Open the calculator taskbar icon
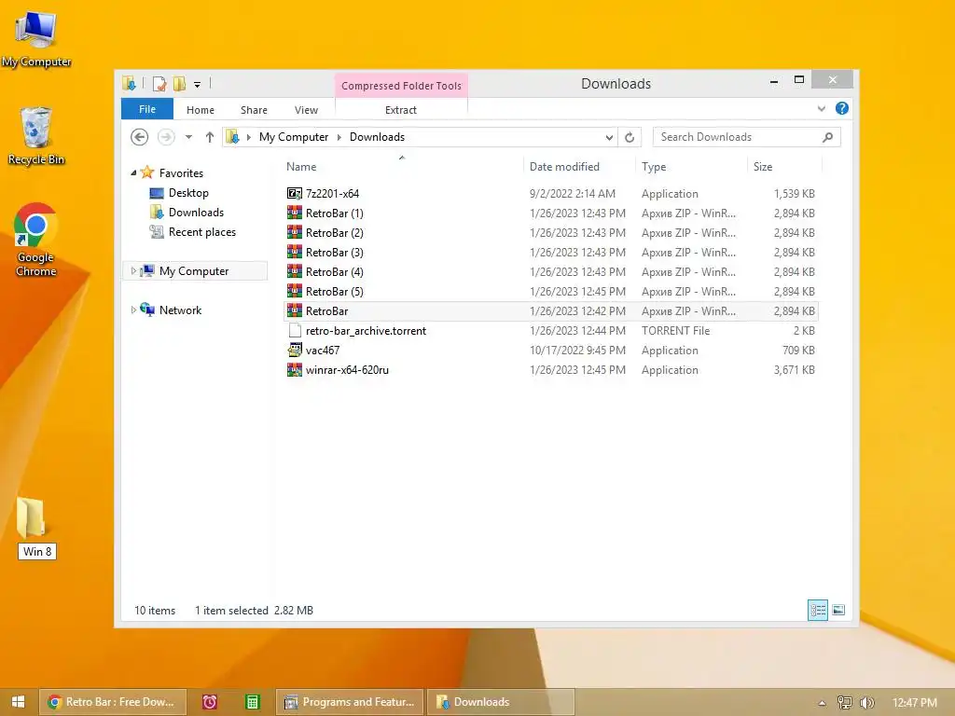 coord(252,702)
